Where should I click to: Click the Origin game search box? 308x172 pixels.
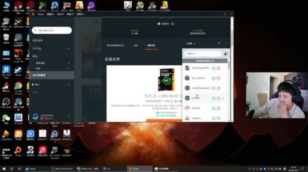click(x=52, y=30)
